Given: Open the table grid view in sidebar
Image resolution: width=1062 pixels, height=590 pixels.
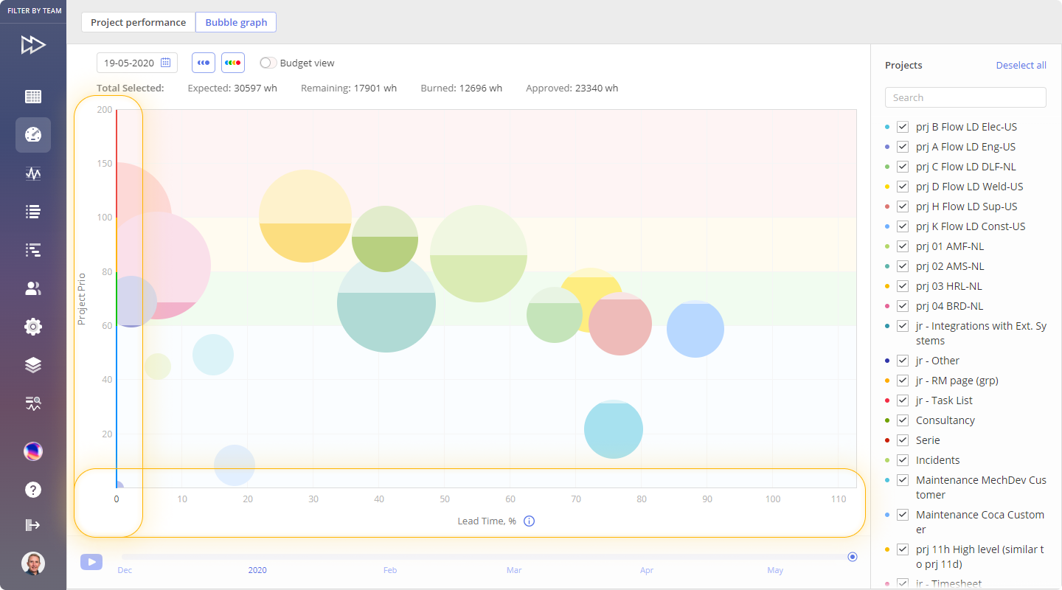Looking at the screenshot, I should tap(33, 97).
